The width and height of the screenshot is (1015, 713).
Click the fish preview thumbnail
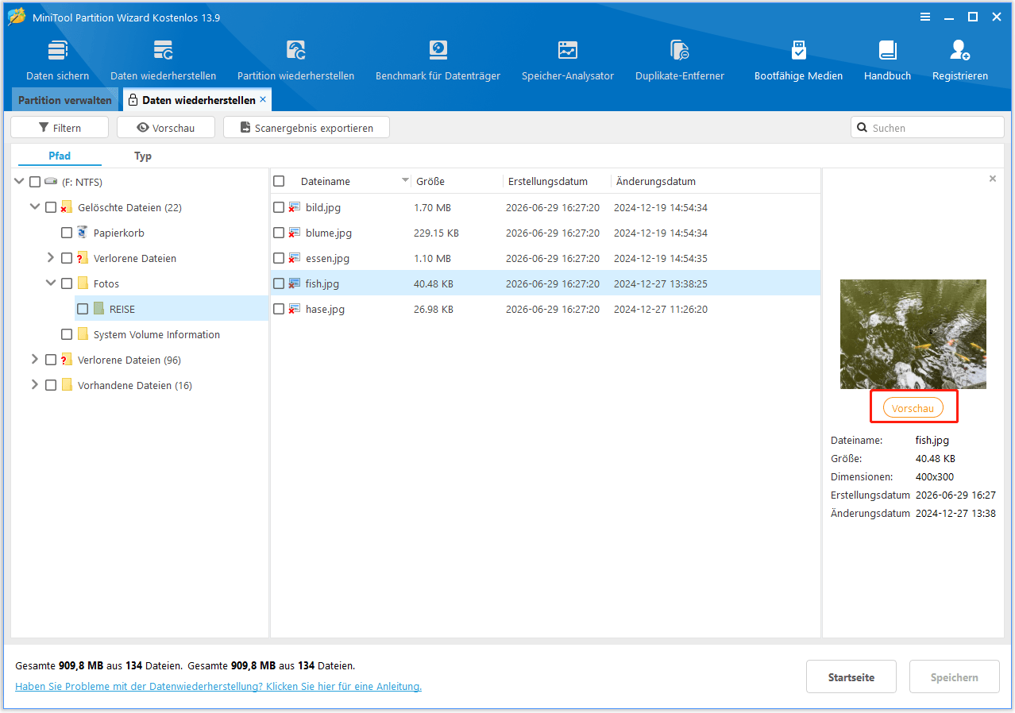(913, 334)
